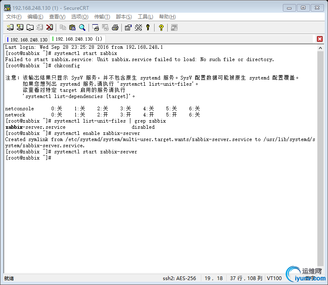328x285 pixels.
Task: Click 'netconsole' row label
Action: (x=19, y=109)
